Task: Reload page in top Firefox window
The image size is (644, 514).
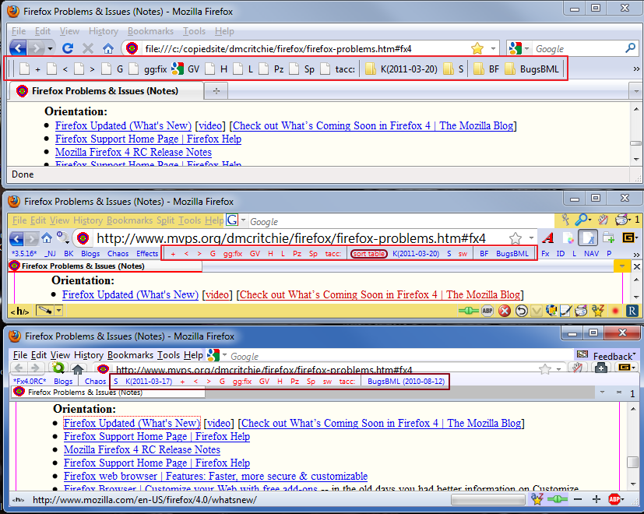Action: point(68,48)
